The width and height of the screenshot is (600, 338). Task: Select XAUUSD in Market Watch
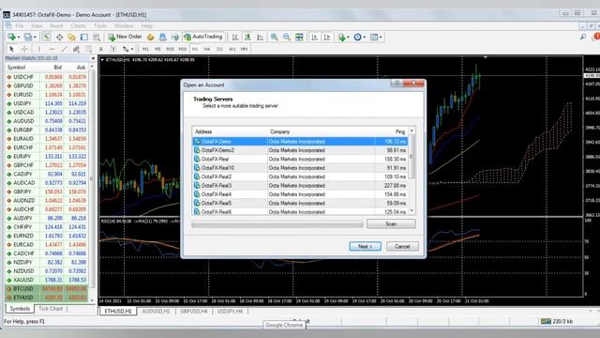pos(47,280)
